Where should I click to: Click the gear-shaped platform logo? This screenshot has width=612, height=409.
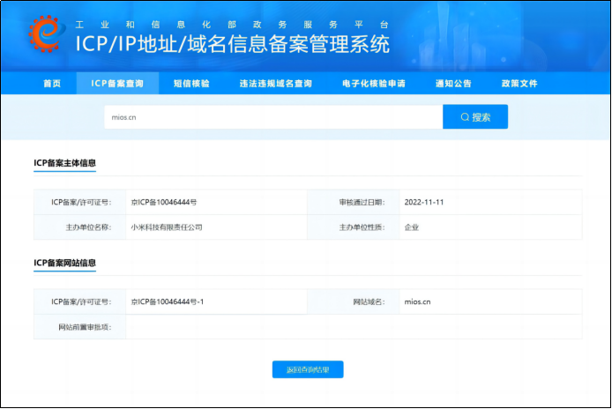pyautogui.click(x=42, y=35)
